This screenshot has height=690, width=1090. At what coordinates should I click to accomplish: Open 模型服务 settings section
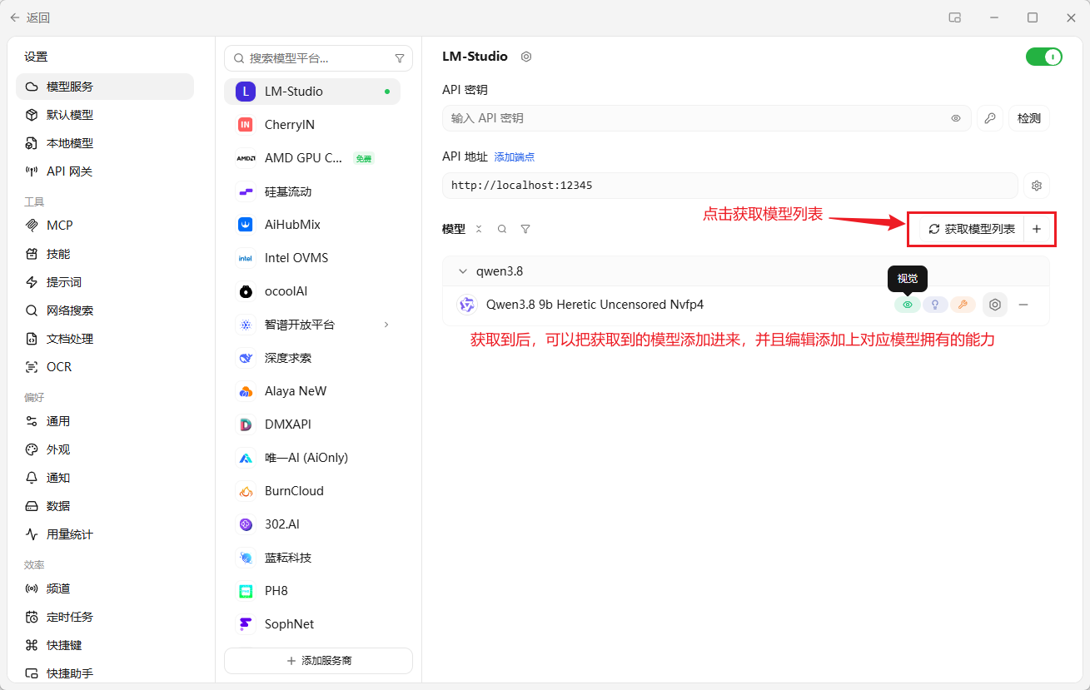tap(105, 87)
